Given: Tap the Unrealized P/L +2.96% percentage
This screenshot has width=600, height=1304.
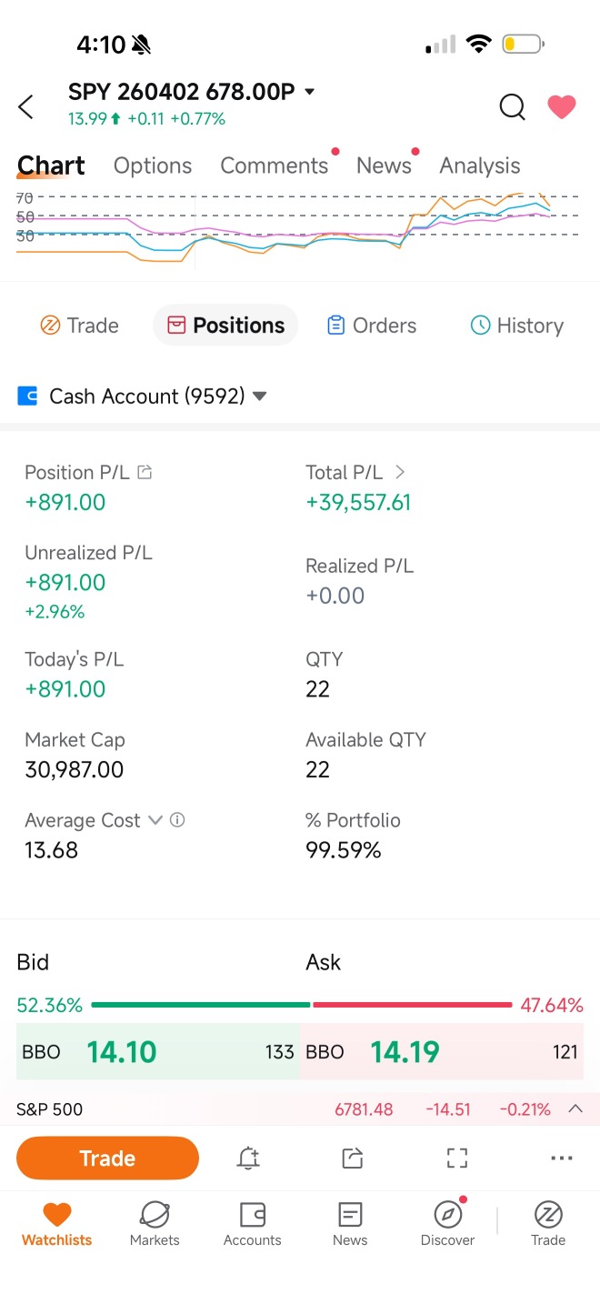Looking at the screenshot, I should [55, 612].
